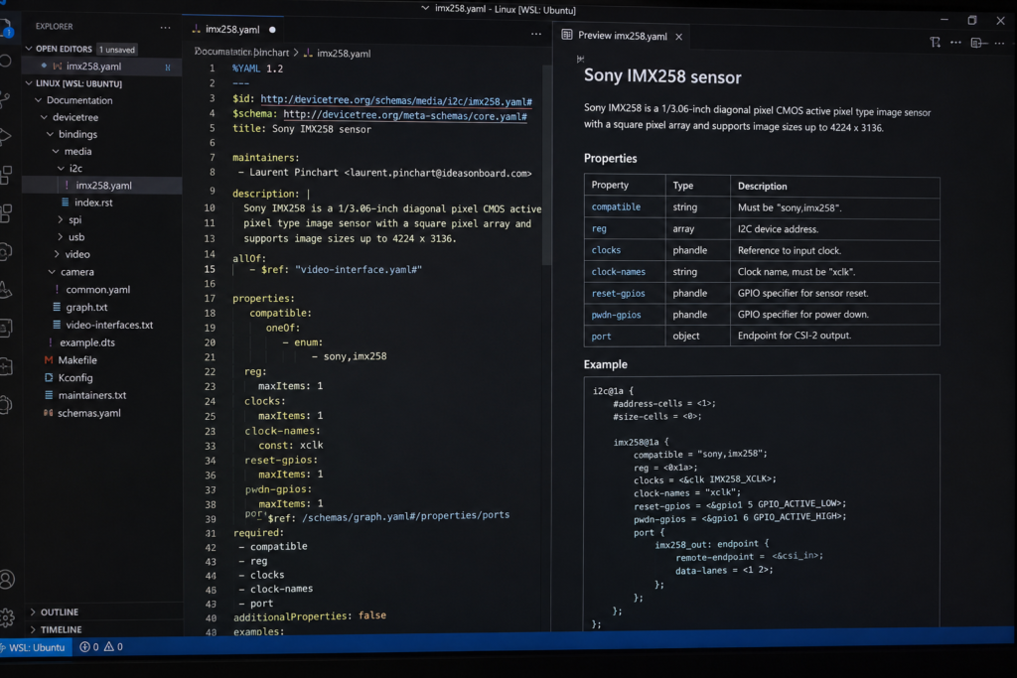Click the schemas.yaml file icon
The height and width of the screenshot is (678, 1017).
tap(48, 412)
